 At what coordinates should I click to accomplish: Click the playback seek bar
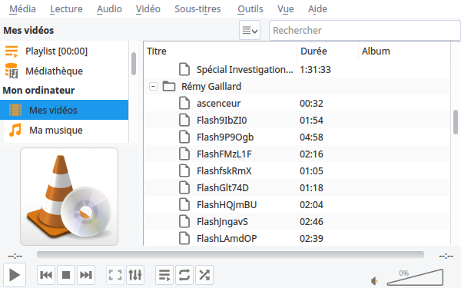point(230,255)
